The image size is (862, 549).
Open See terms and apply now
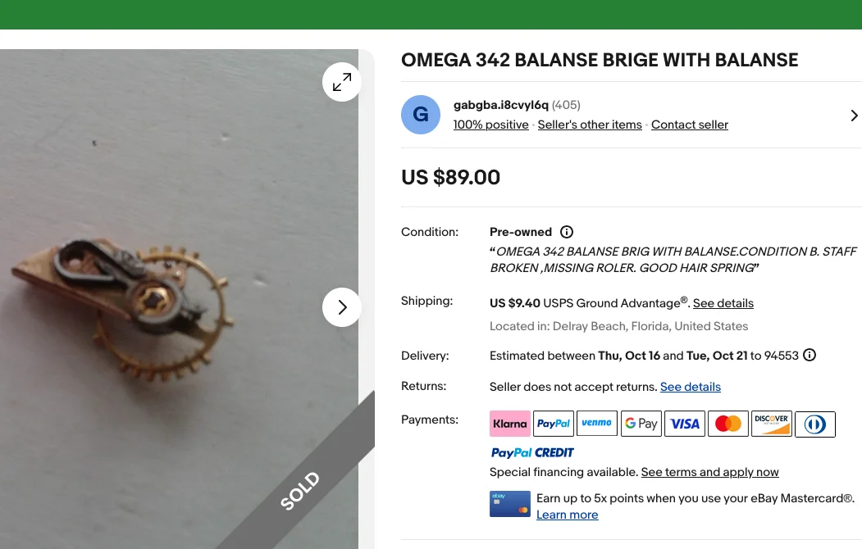(x=710, y=472)
